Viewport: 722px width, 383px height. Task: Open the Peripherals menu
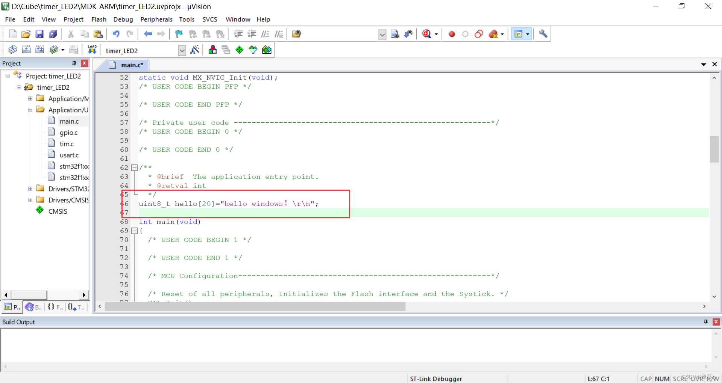[x=156, y=19]
